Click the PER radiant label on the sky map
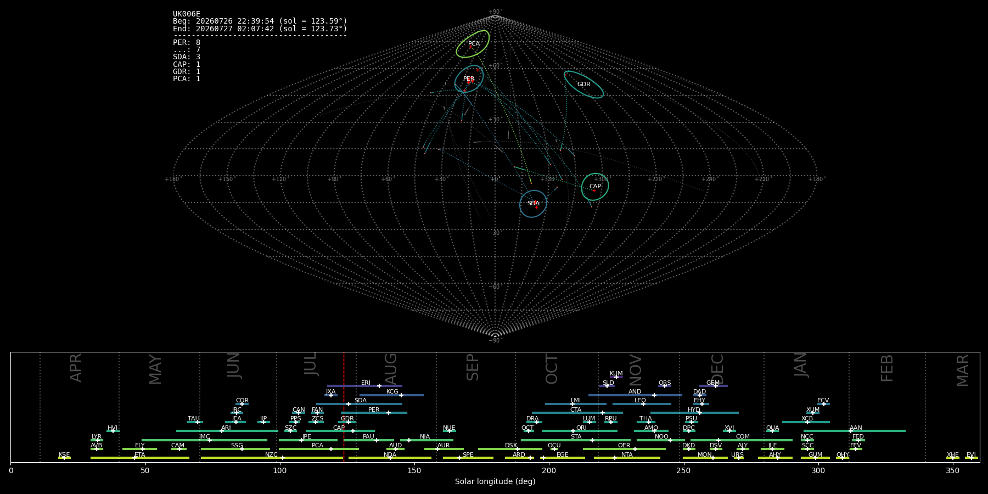This screenshot has height=494, width=988. (469, 79)
